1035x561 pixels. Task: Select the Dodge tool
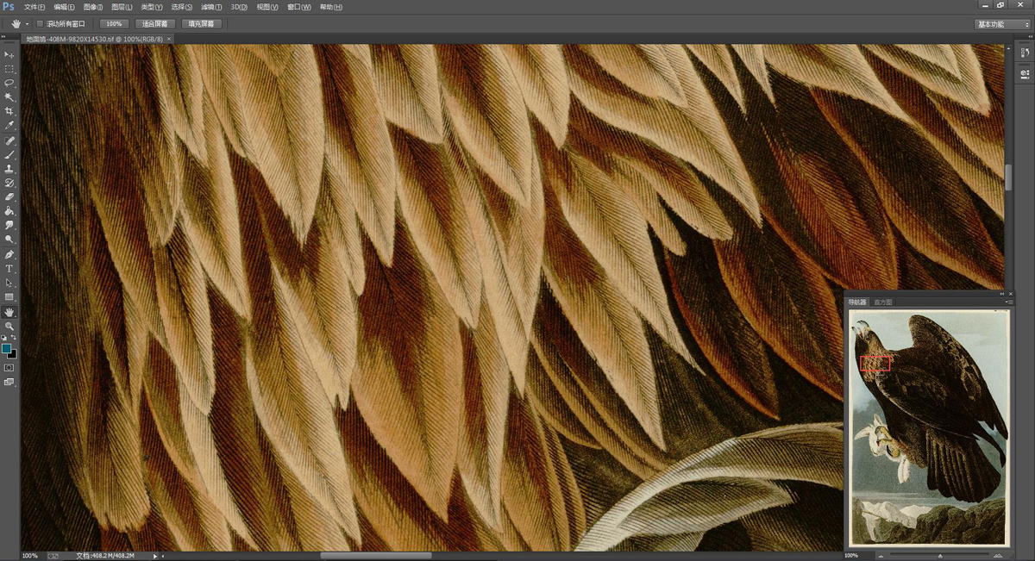pos(9,239)
